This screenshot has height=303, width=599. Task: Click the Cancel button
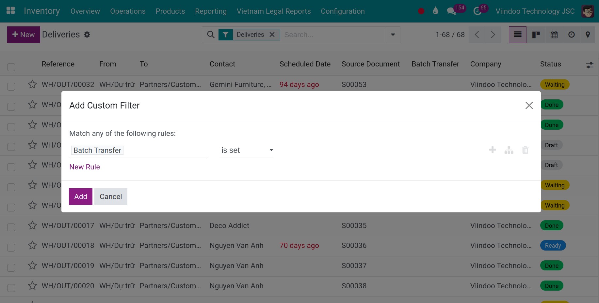tap(111, 196)
